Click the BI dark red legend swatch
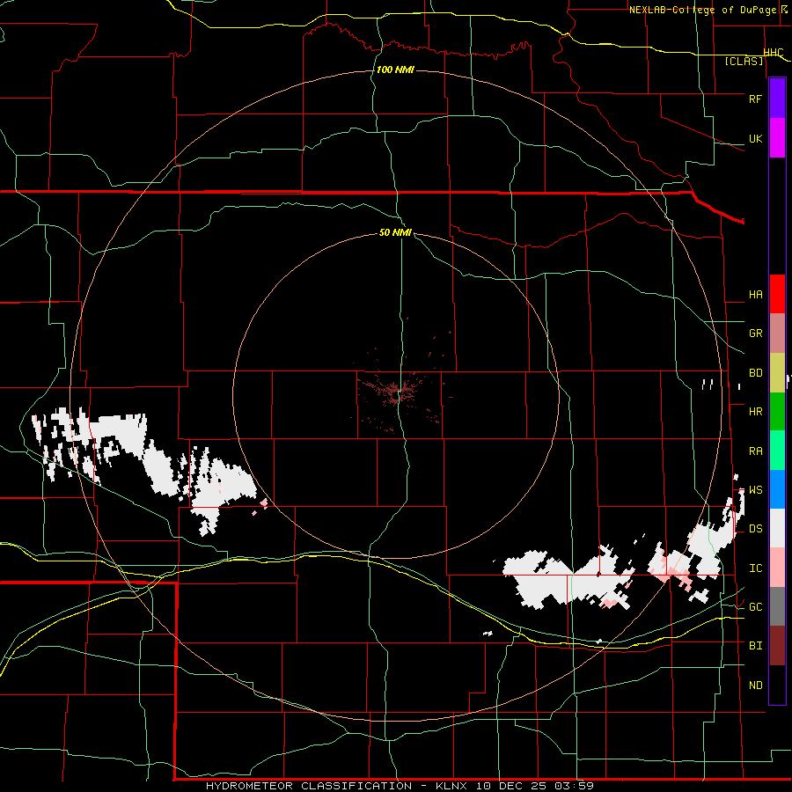Viewport: 792px width, 792px height. click(777, 646)
